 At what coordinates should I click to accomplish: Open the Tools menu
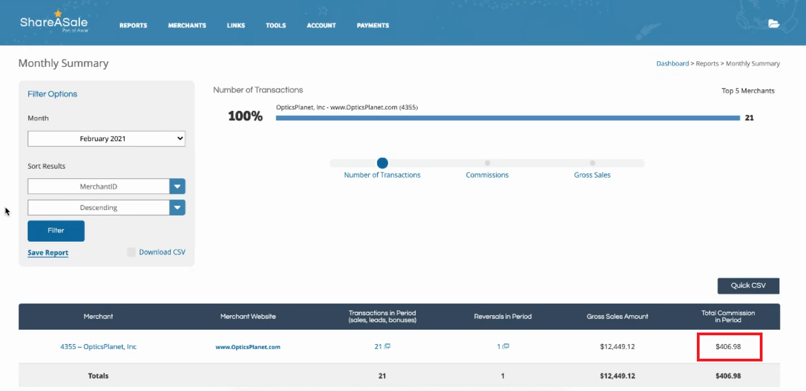point(276,26)
